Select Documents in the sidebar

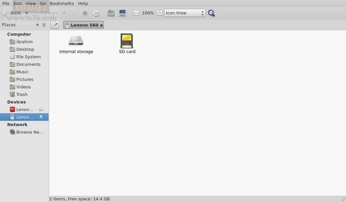coord(24,64)
